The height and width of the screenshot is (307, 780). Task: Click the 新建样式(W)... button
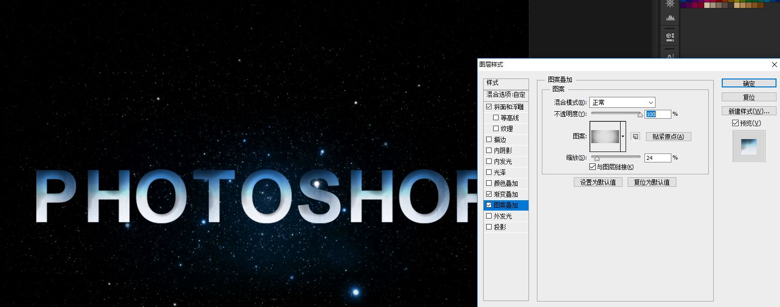(x=749, y=111)
